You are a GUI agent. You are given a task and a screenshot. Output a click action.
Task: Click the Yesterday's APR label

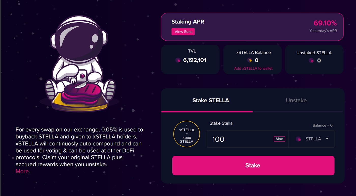(x=323, y=31)
